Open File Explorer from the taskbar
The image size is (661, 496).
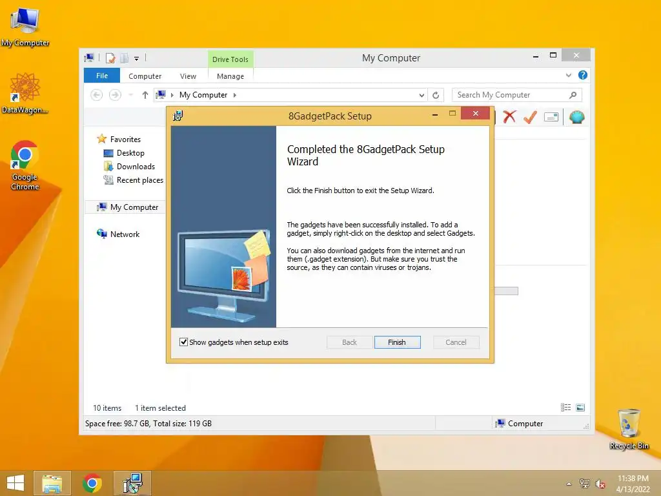pos(52,483)
